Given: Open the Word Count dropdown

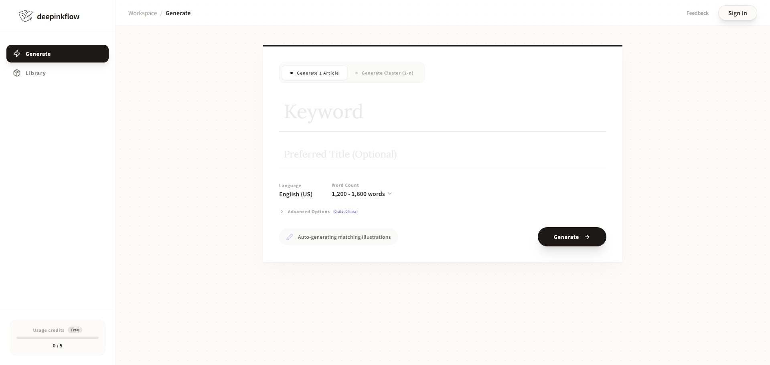Looking at the screenshot, I should point(361,194).
